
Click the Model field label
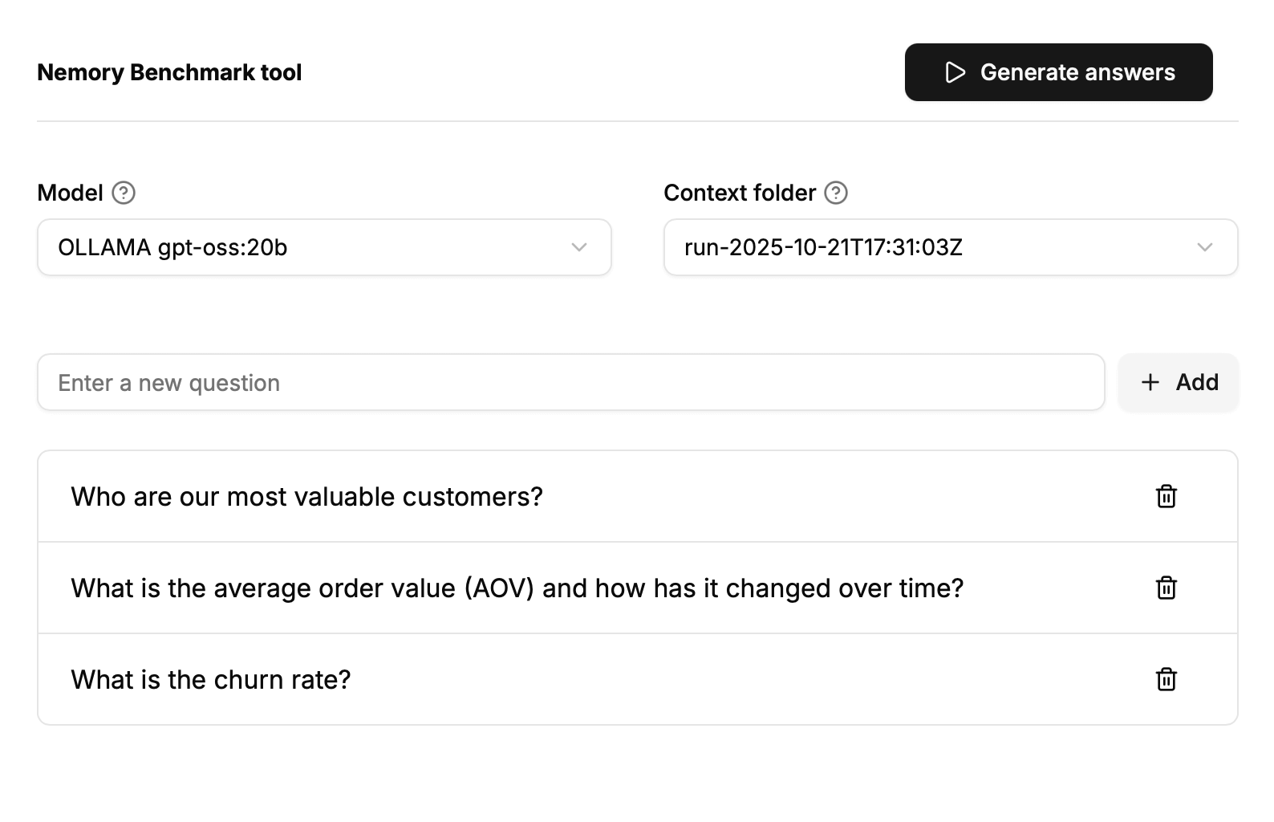coord(71,193)
